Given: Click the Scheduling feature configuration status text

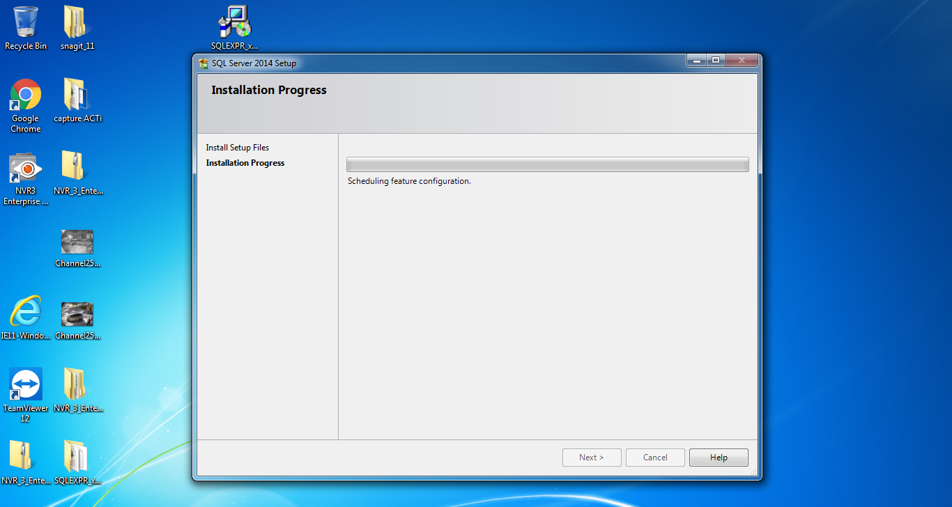Looking at the screenshot, I should 409,181.
